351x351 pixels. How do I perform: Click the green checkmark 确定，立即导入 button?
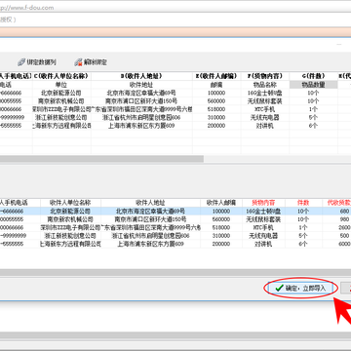300,288
